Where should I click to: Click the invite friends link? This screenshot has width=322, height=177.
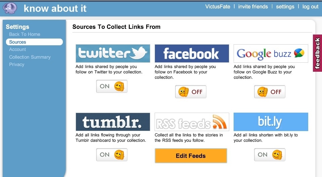point(253,7)
